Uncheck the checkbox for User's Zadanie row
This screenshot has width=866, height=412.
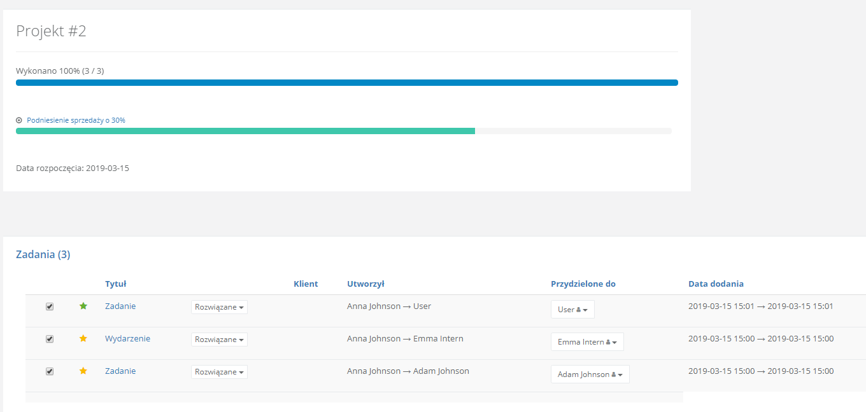(x=50, y=306)
